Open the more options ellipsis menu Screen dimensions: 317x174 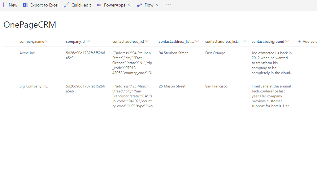(x=168, y=5)
